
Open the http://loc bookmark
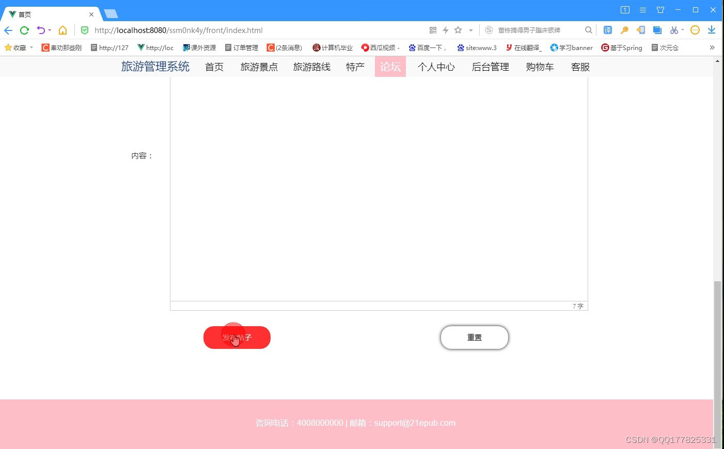pyautogui.click(x=155, y=47)
